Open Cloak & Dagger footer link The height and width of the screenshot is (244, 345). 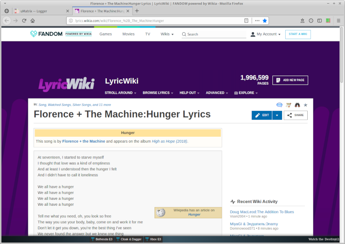(x=129, y=239)
